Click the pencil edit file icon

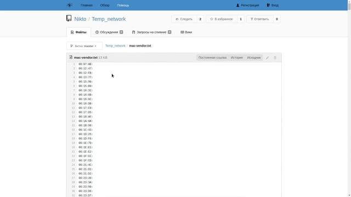267,58
